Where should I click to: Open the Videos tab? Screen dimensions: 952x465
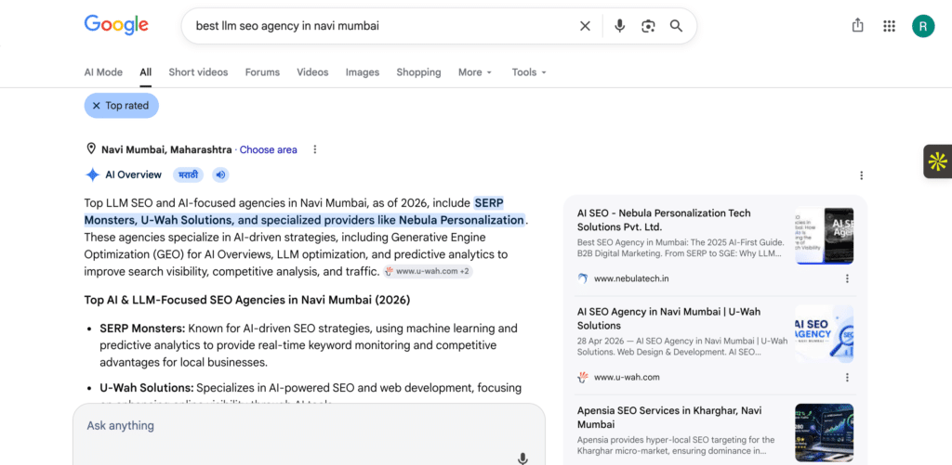coord(312,72)
